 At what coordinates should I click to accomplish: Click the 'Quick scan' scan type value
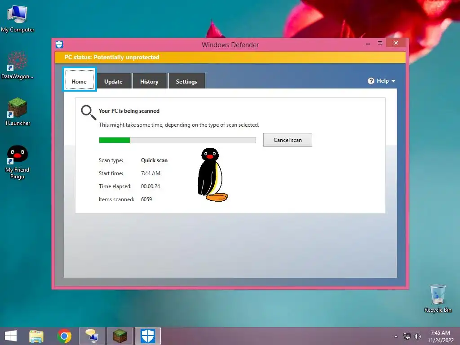pyautogui.click(x=155, y=160)
